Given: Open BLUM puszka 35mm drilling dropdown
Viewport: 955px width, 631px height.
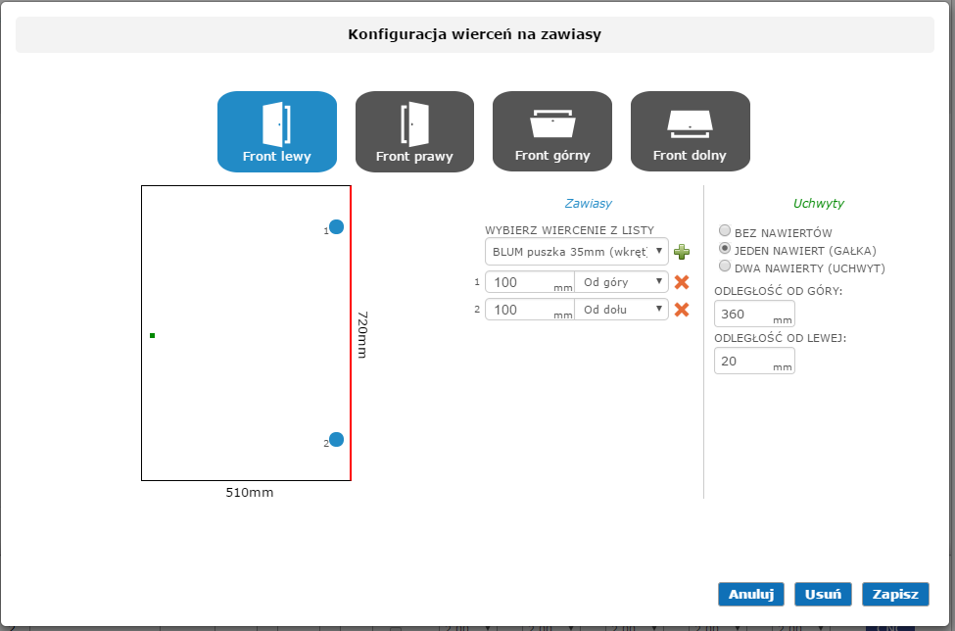Looking at the screenshot, I should coord(576,252).
